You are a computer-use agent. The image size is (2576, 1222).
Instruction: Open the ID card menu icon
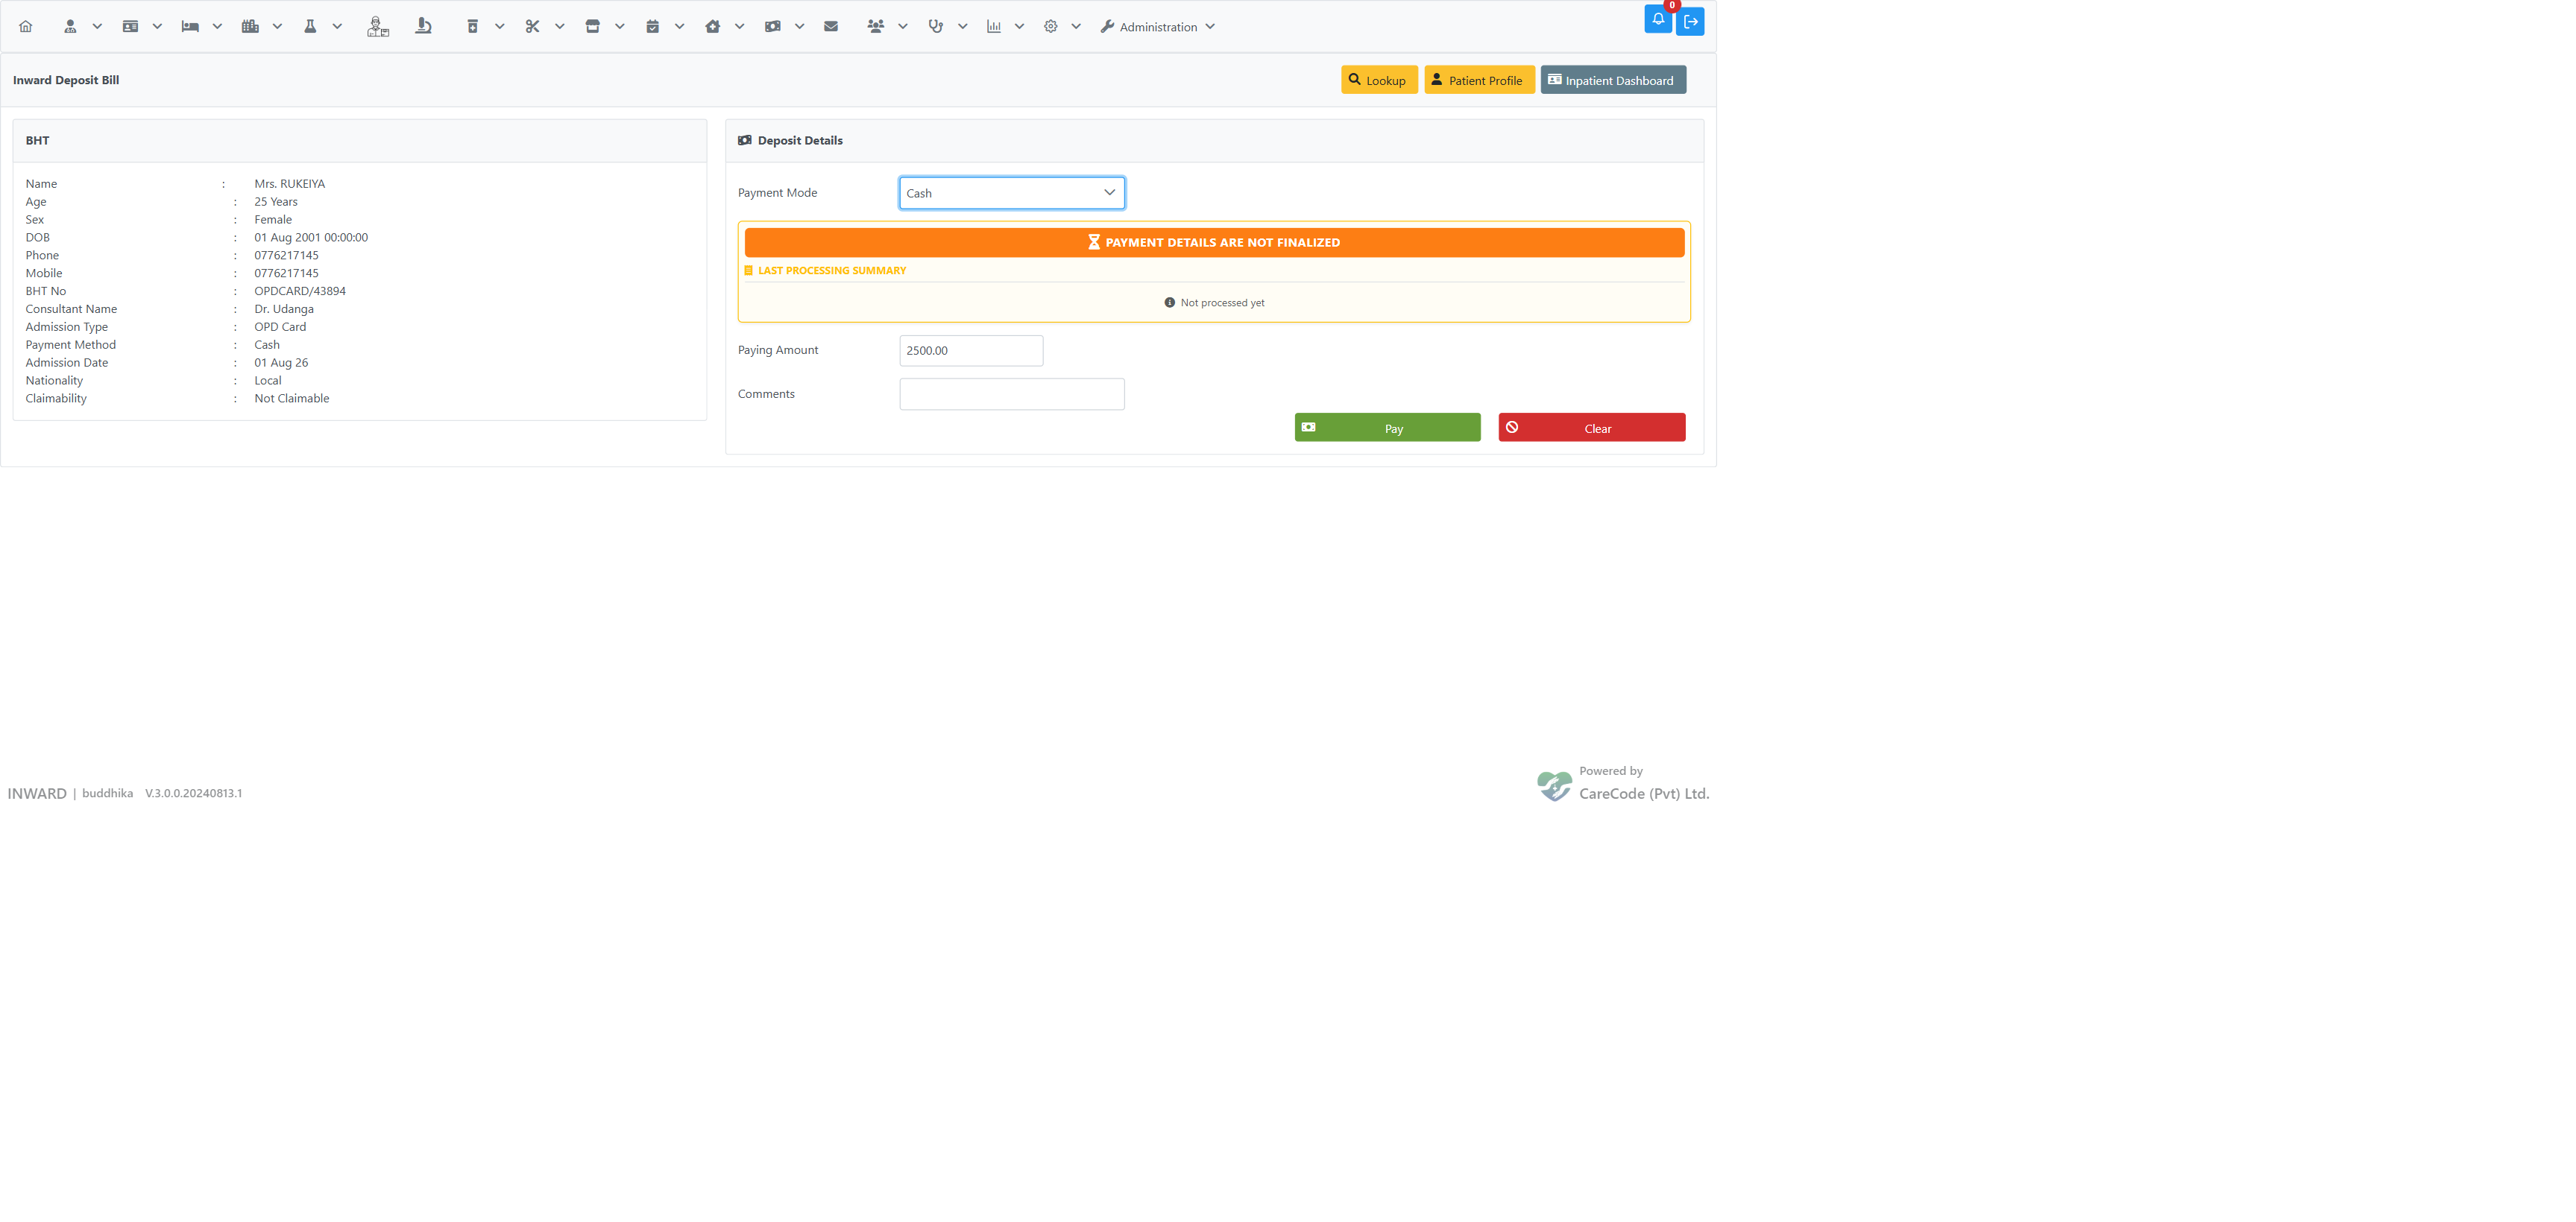pos(130,27)
